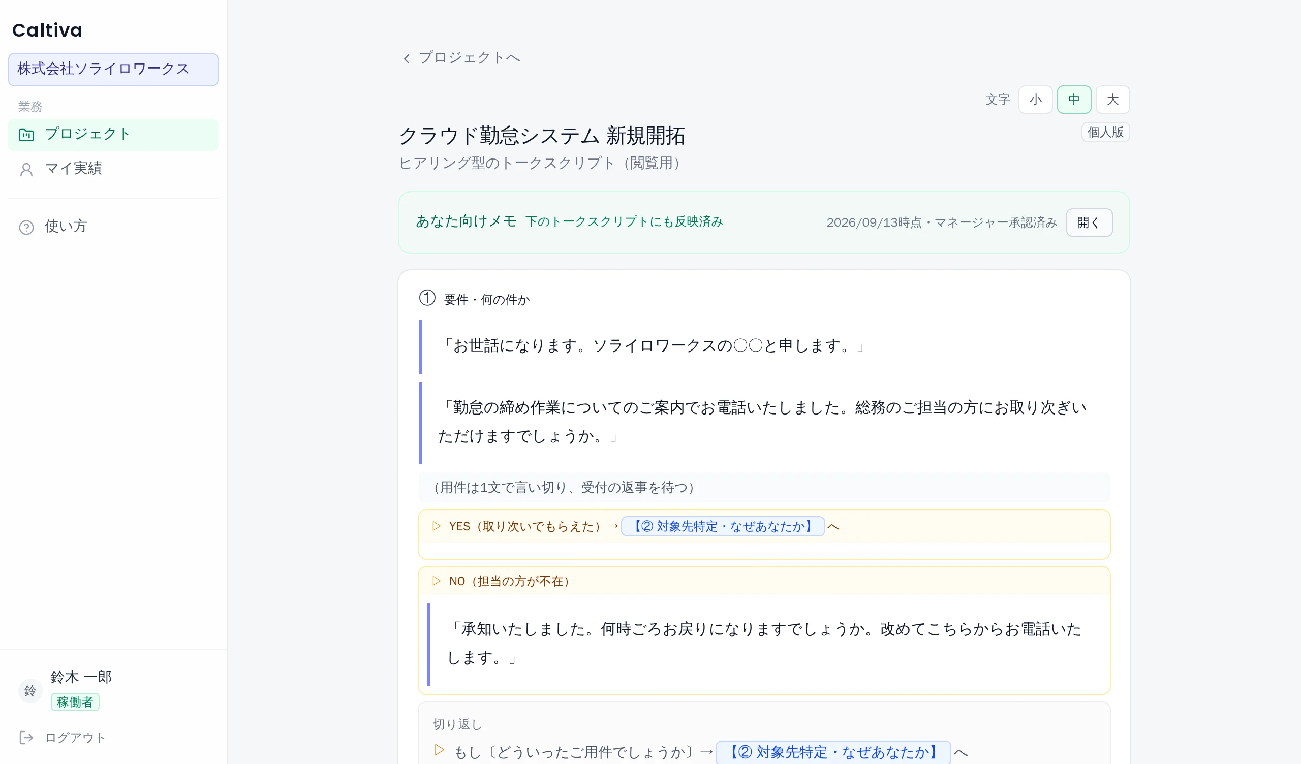This screenshot has height=764, width=1301.
Task: Click the プロジェクト folder icon
Action: tap(26, 135)
